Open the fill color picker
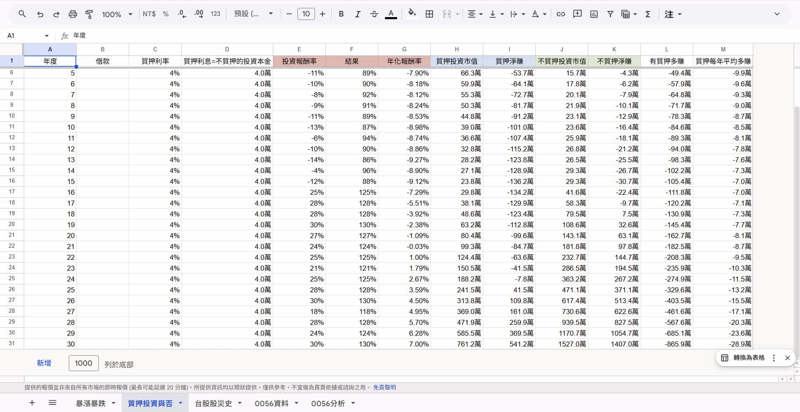This screenshot has width=800, height=412. pyautogui.click(x=412, y=14)
